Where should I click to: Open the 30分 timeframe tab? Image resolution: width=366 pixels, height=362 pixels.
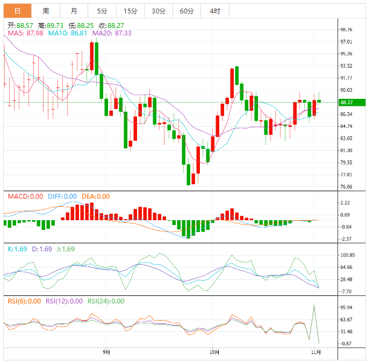pyautogui.click(x=159, y=11)
